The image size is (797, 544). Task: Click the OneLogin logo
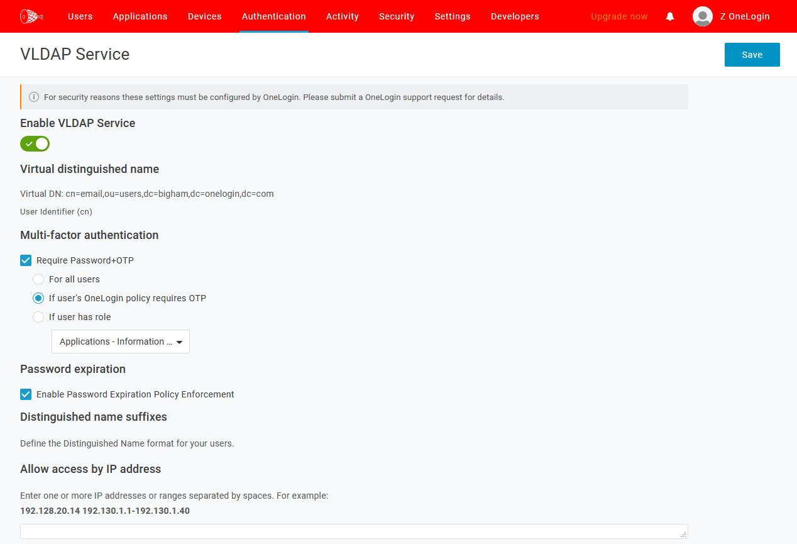pyautogui.click(x=31, y=16)
